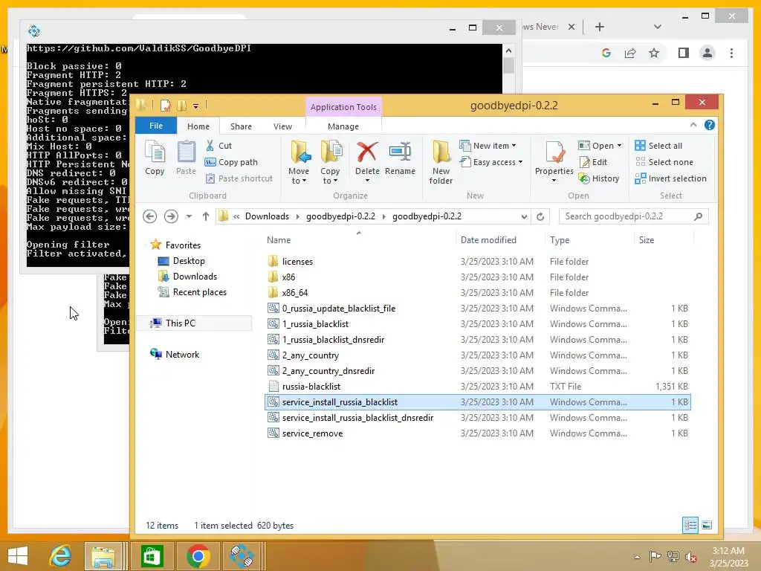Open Chrome profile avatar button
This screenshot has width=761, height=571.
[x=707, y=53]
